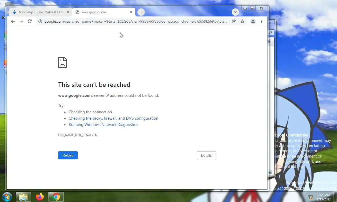The height and width of the screenshot is (202, 337).
Task: Click the sad page error icon
Action: click(x=62, y=63)
